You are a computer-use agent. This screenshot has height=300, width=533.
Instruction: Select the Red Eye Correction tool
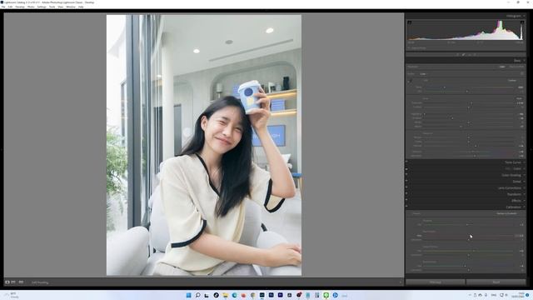click(470, 54)
